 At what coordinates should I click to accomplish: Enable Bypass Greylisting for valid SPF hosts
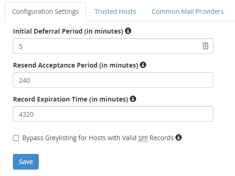coord(16,138)
